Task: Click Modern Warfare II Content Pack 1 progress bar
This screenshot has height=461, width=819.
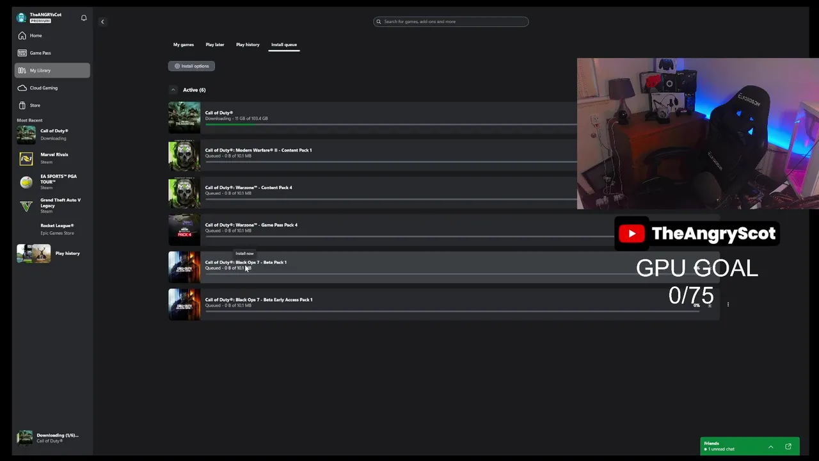Action: click(x=390, y=162)
